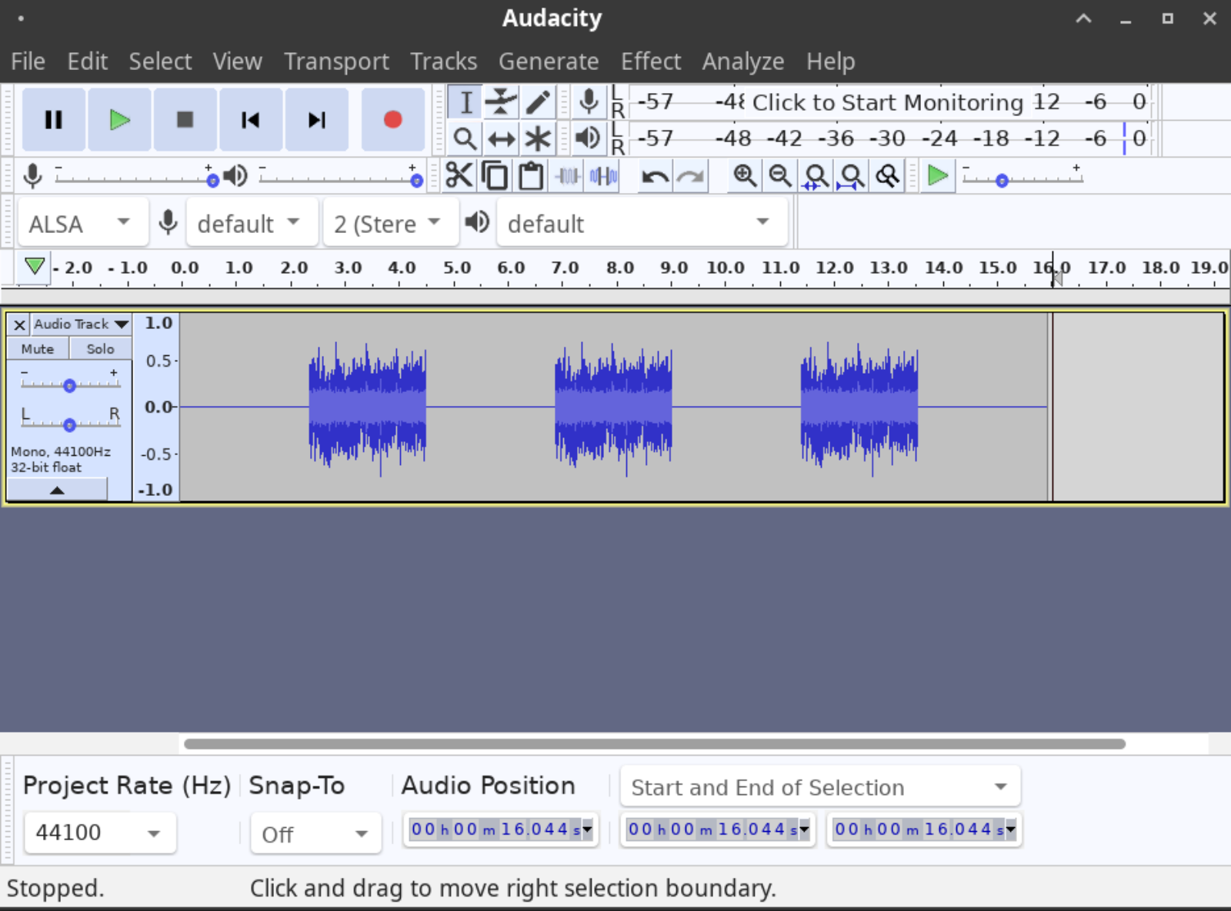
Task: Click the Zoom Out icon
Action: click(x=780, y=176)
